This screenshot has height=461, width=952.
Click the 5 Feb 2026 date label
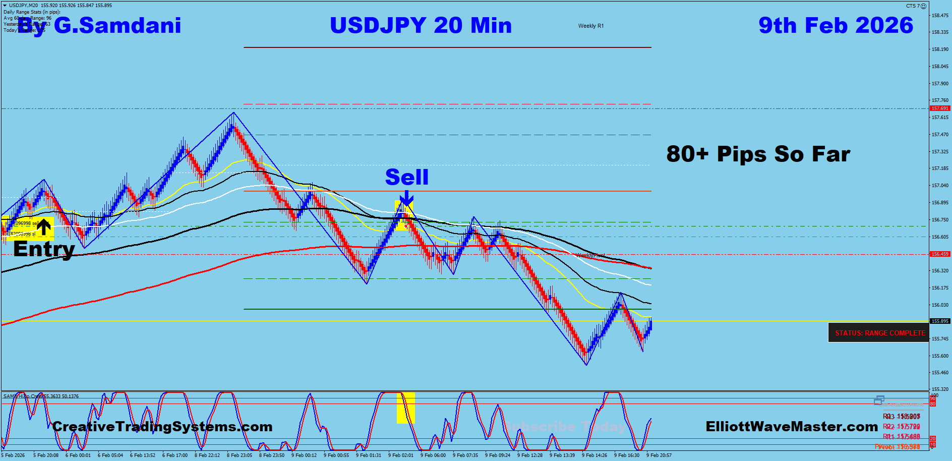point(14,455)
